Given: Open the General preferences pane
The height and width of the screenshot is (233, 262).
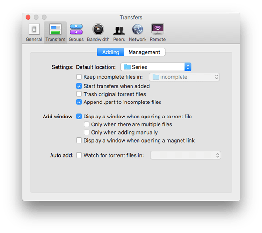Looking at the screenshot, I should click(x=34, y=33).
